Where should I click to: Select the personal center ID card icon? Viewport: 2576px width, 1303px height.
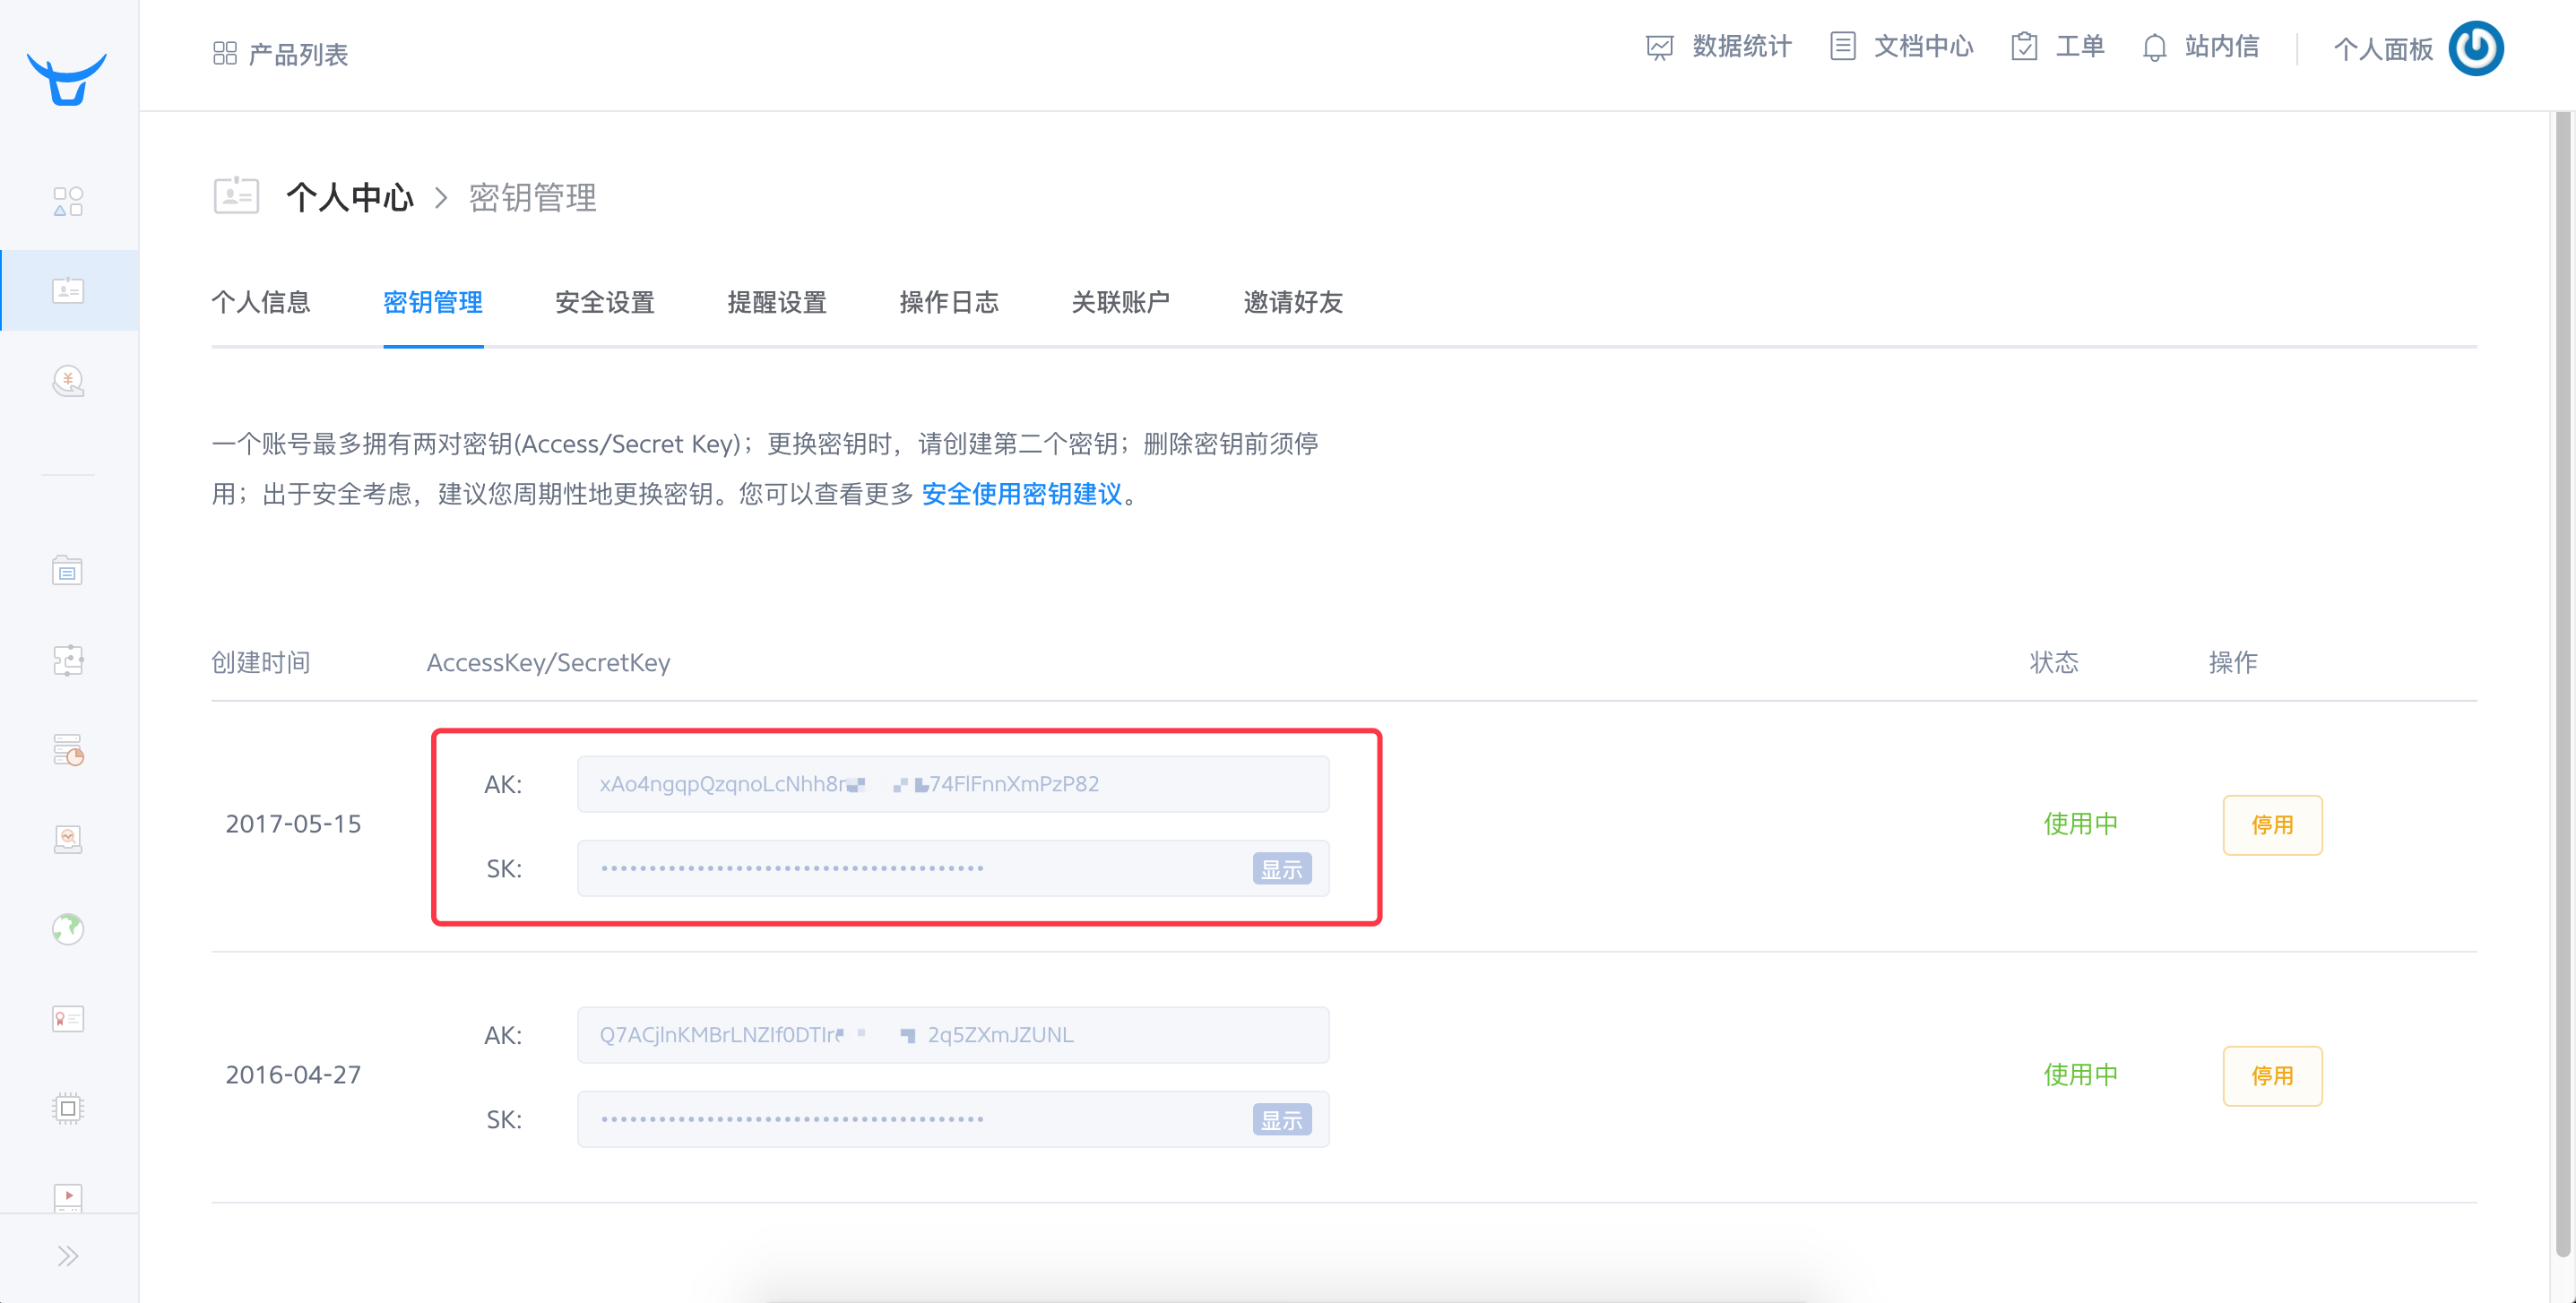pyautogui.click(x=67, y=290)
